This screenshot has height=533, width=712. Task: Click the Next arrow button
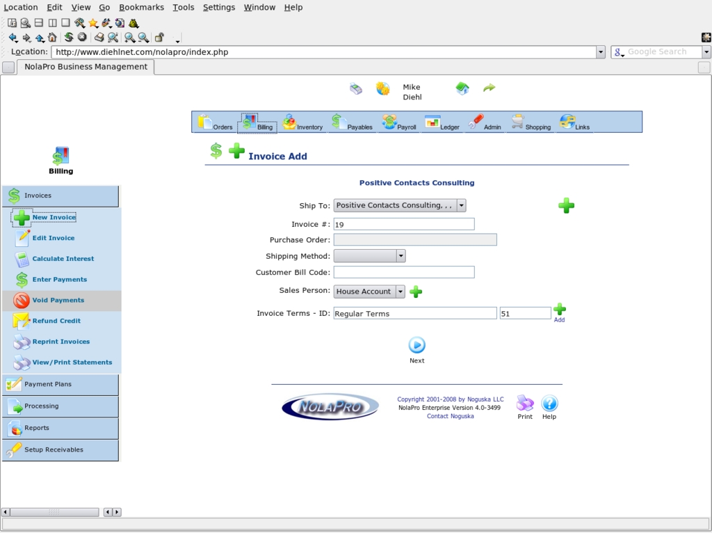[416, 345]
